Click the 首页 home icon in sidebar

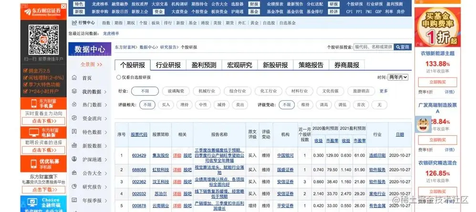click(74, 78)
